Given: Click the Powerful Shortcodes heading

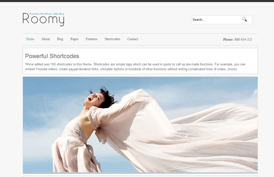Looking at the screenshot, I should pos(52,56).
